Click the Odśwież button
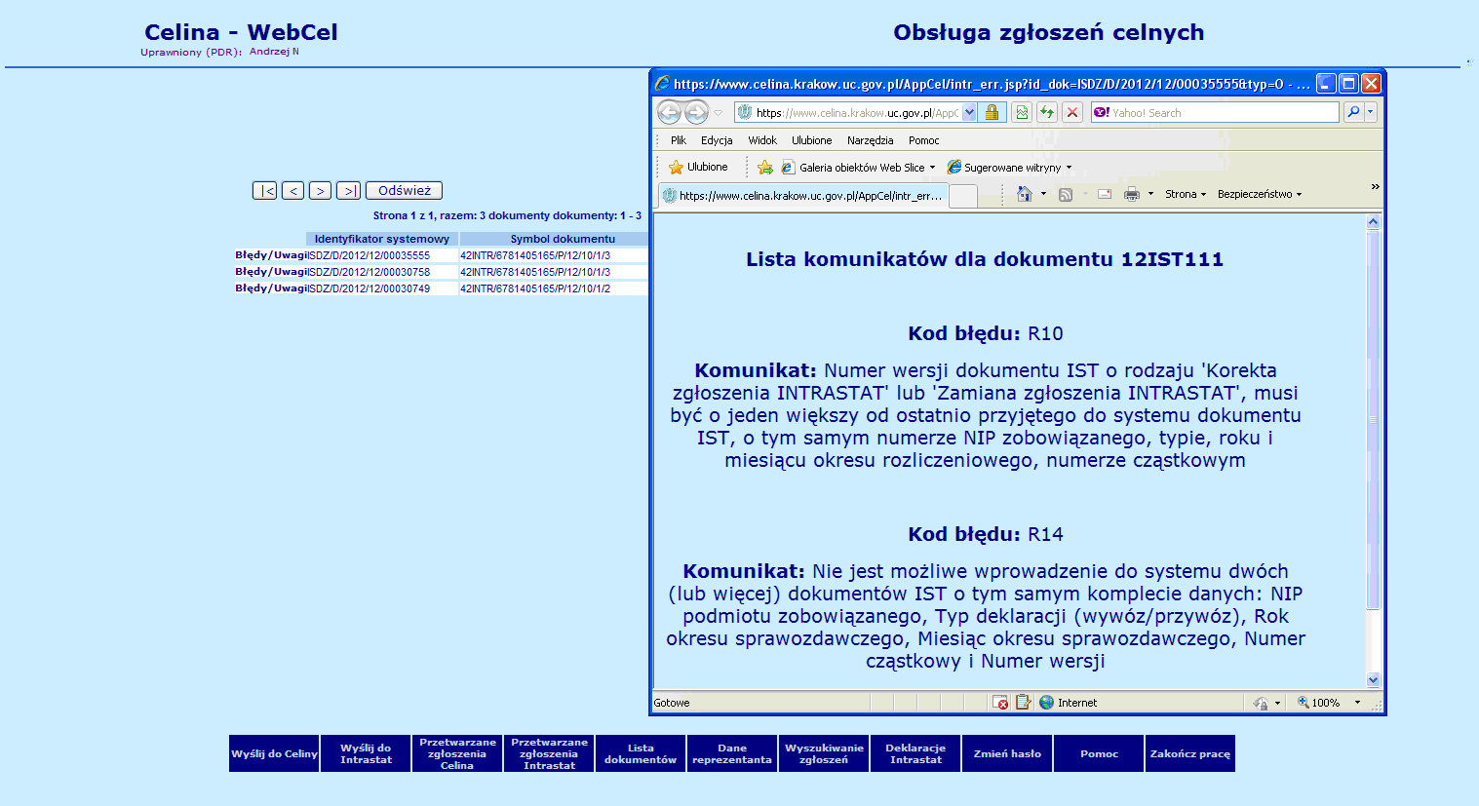 pyautogui.click(x=405, y=191)
